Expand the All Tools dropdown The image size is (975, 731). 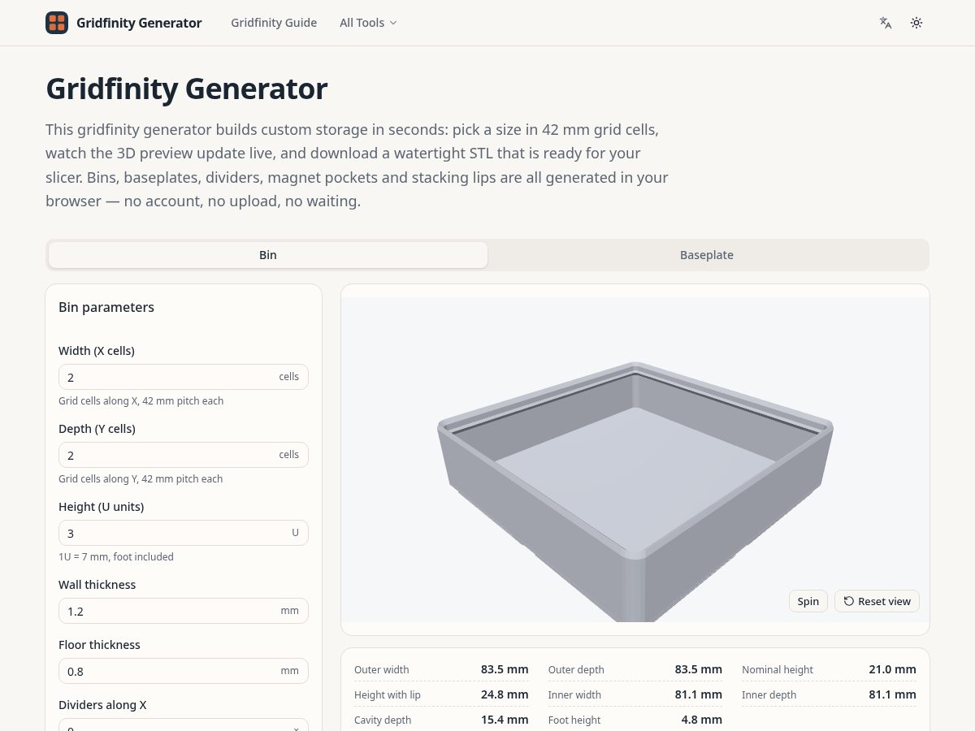[368, 23]
